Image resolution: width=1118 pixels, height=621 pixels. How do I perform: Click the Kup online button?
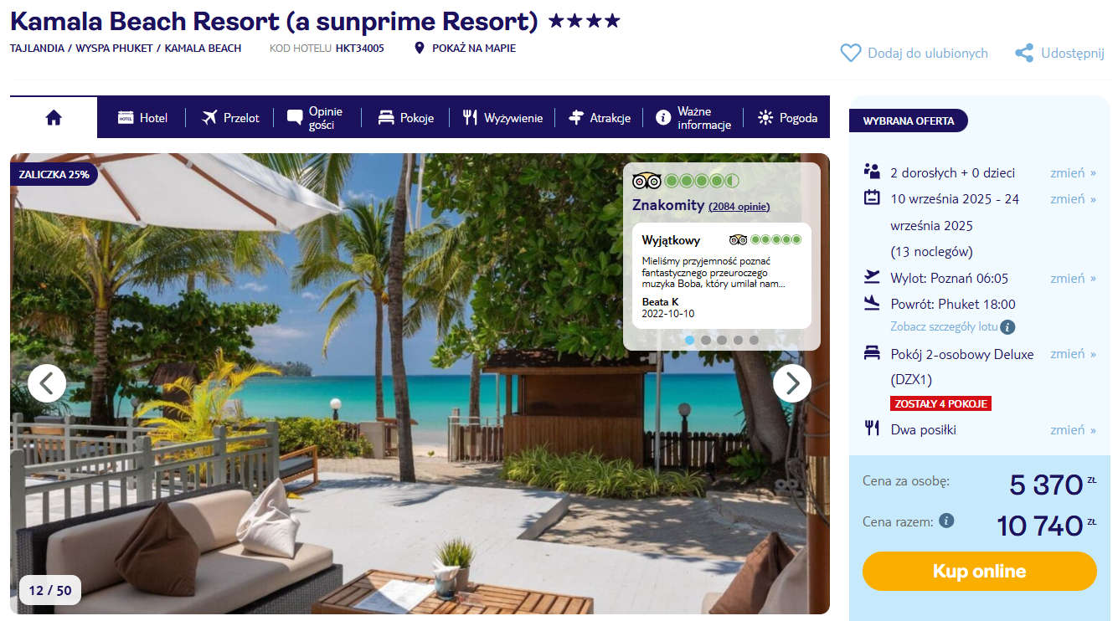click(979, 571)
